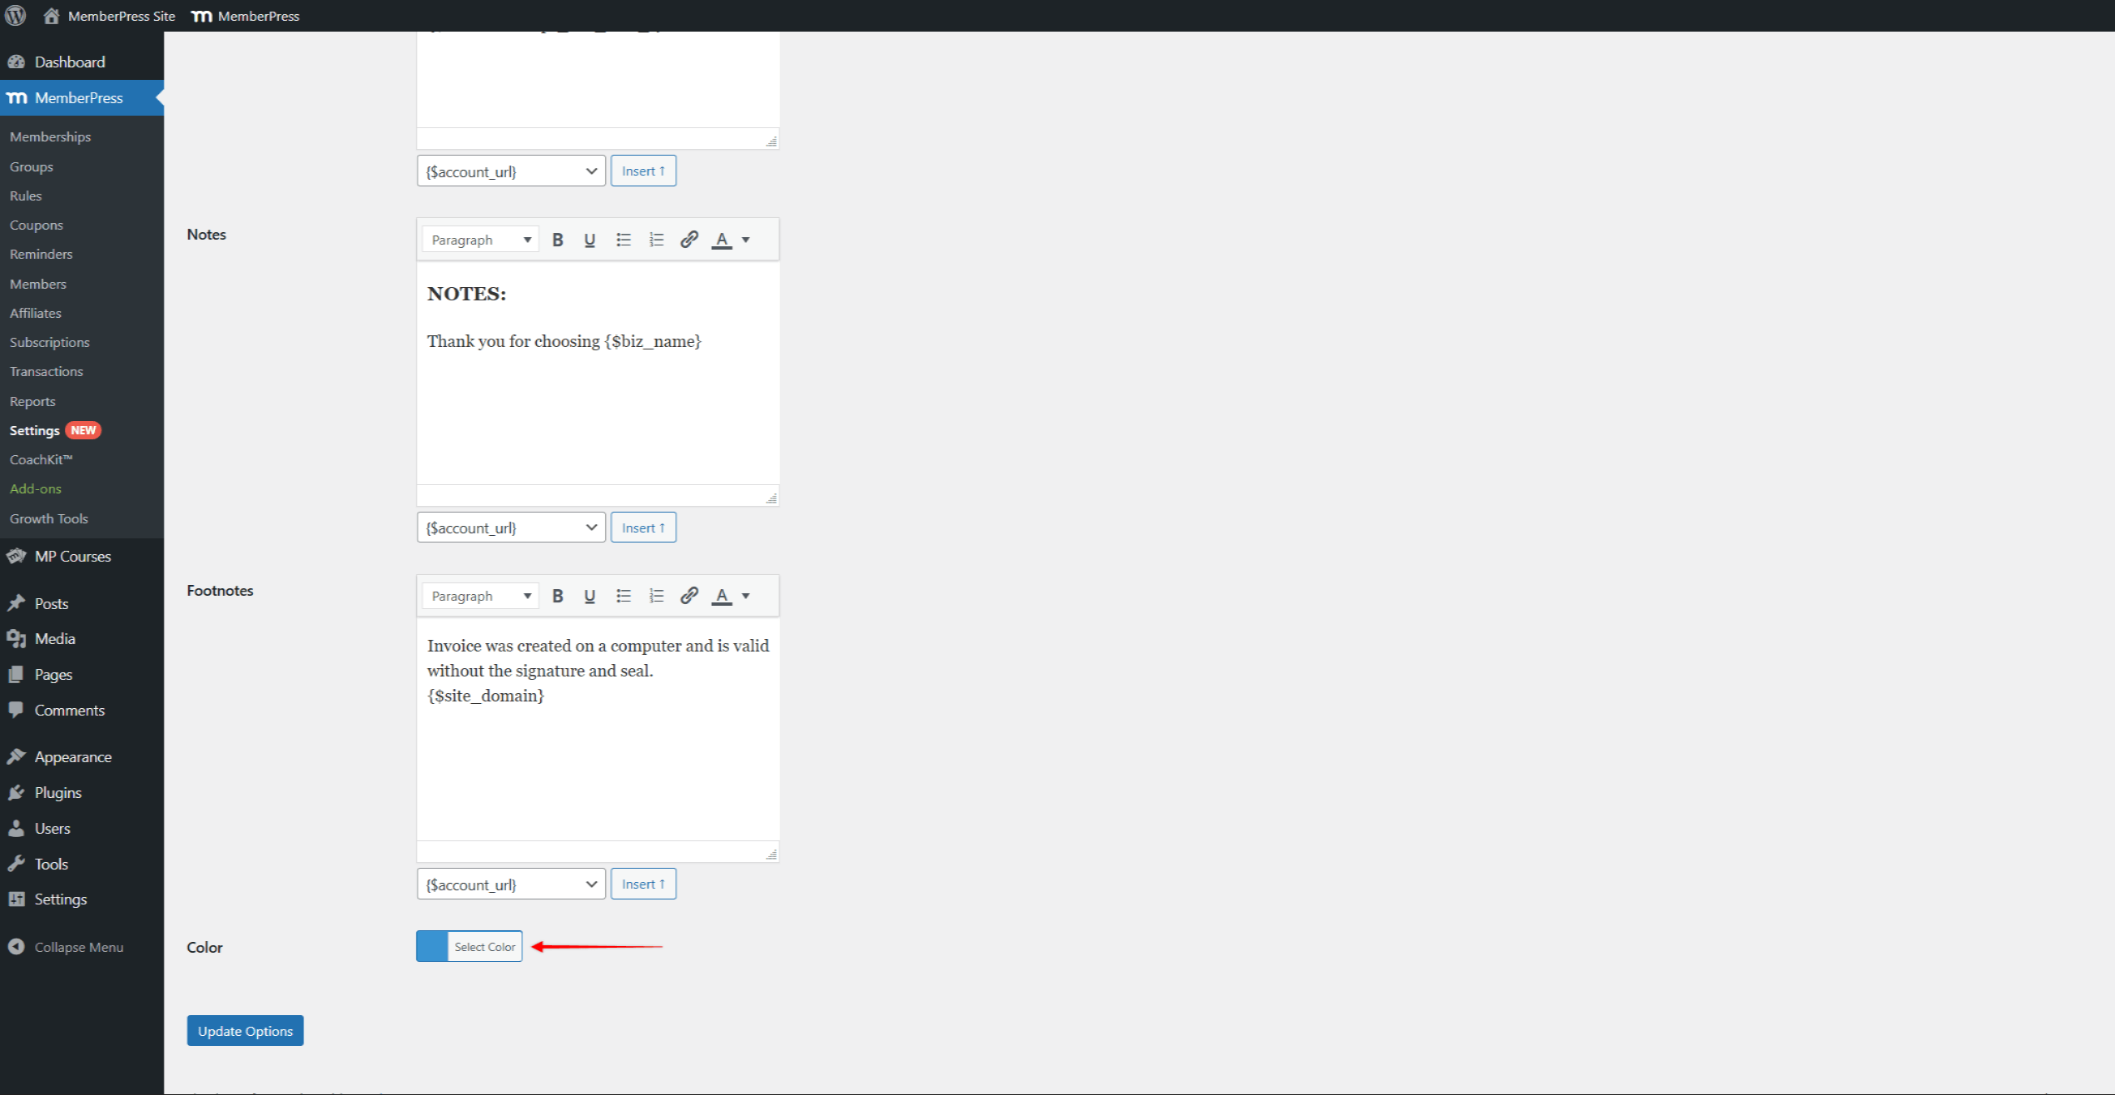Click Collapse Menu arrow icon
Image resolution: width=2115 pixels, height=1095 pixels.
[x=16, y=947]
